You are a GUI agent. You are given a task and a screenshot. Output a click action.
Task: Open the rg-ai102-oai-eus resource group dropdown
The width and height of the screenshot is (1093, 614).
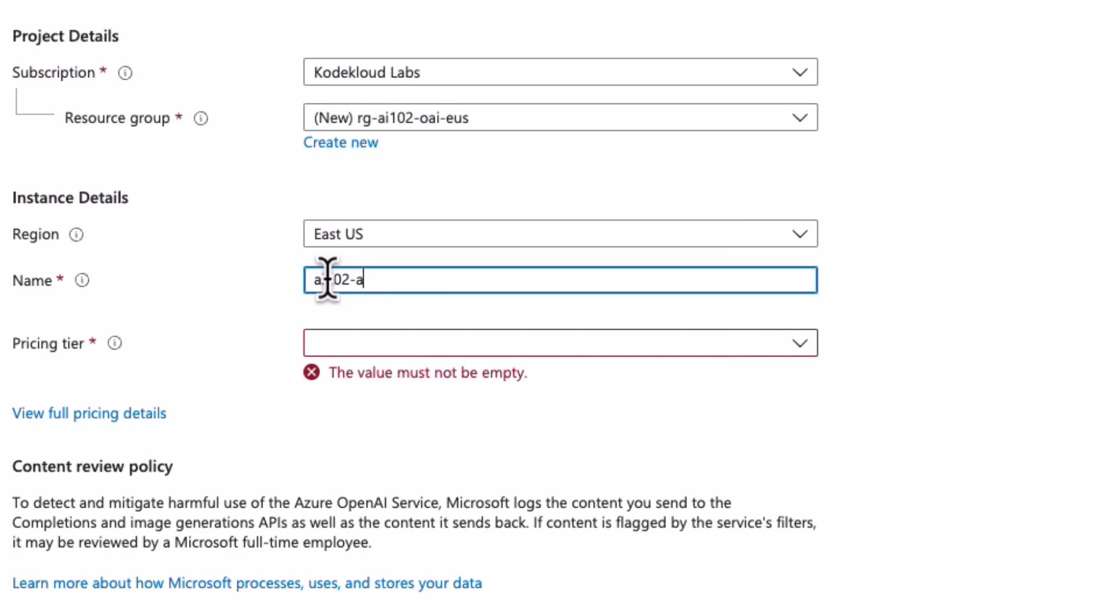560,118
